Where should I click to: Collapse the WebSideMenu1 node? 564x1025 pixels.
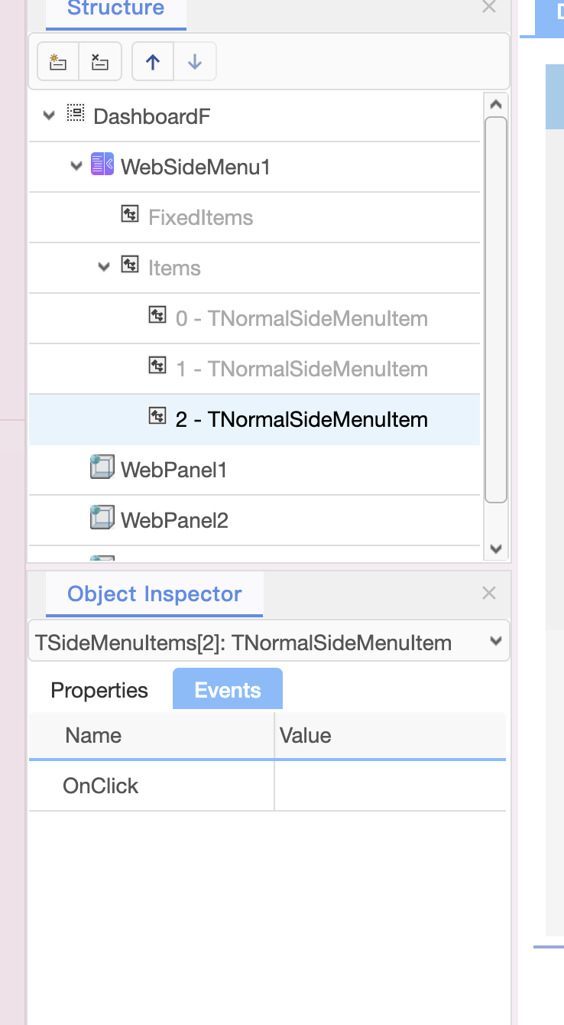coord(76,166)
